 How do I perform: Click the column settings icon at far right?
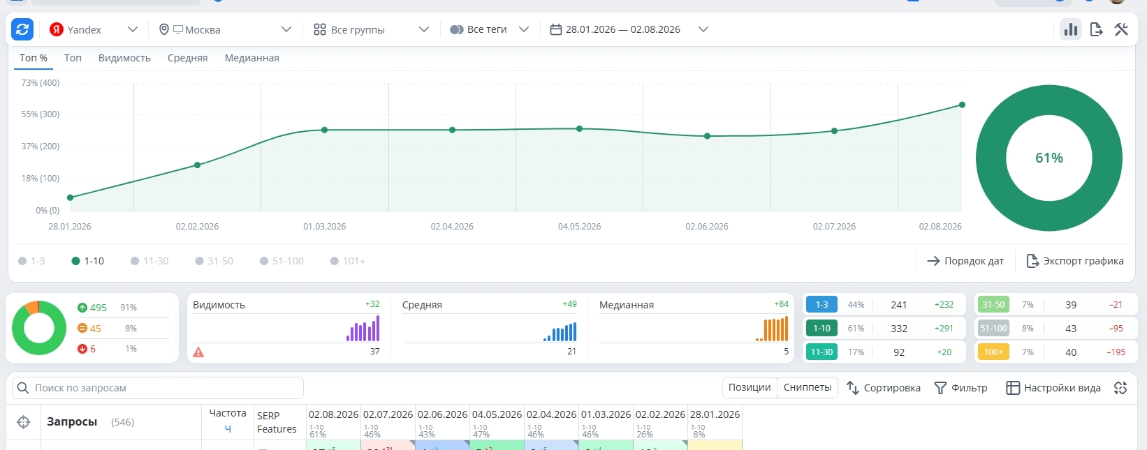1120,388
